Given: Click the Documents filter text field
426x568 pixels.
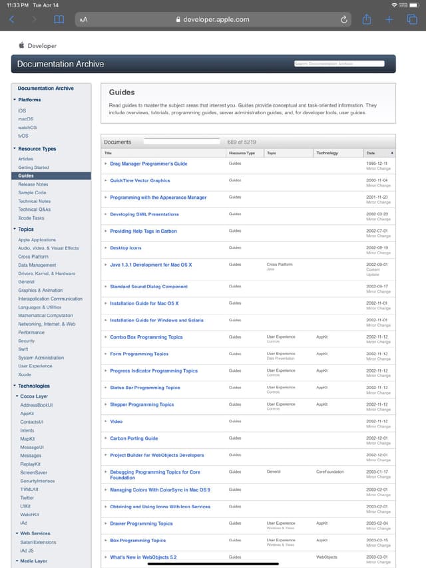Looking at the screenshot, I should [x=181, y=142].
